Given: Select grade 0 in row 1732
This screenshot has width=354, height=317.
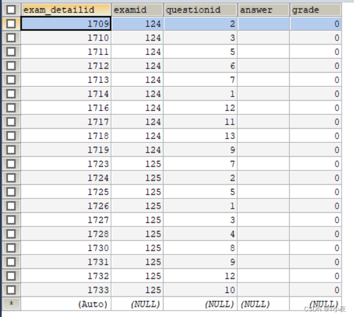Looking at the screenshot, I should click(x=316, y=276).
